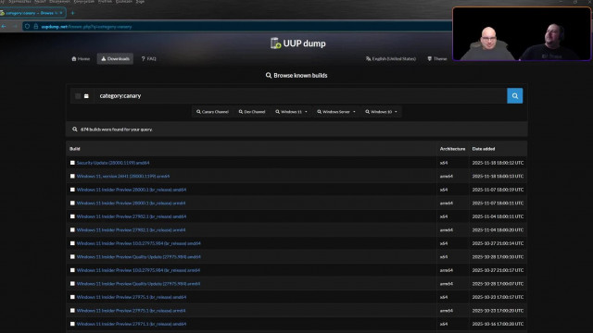The height and width of the screenshot is (333, 593).
Task: Check Insider Preview 27971.1 amd64 checkbox
Action: point(72,324)
